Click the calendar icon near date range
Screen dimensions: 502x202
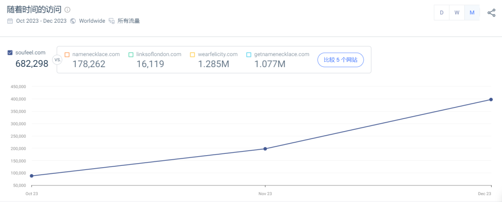point(10,21)
